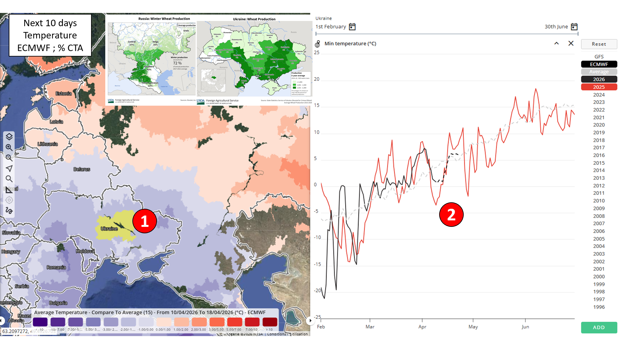The height and width of the screenshot is (349, 620).
Task: Click the zoom in magnifier icon
Action: click(x=9, y=147)
